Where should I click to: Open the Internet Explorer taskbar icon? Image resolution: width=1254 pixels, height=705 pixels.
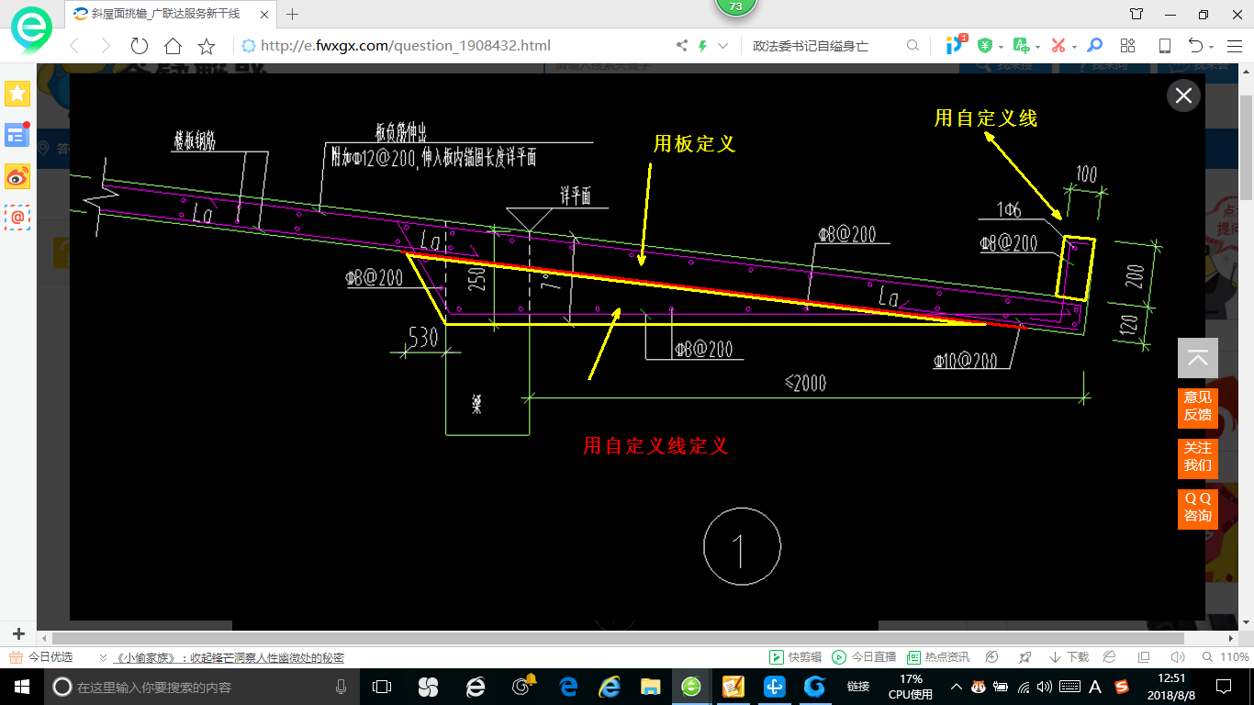coord(610,687)
